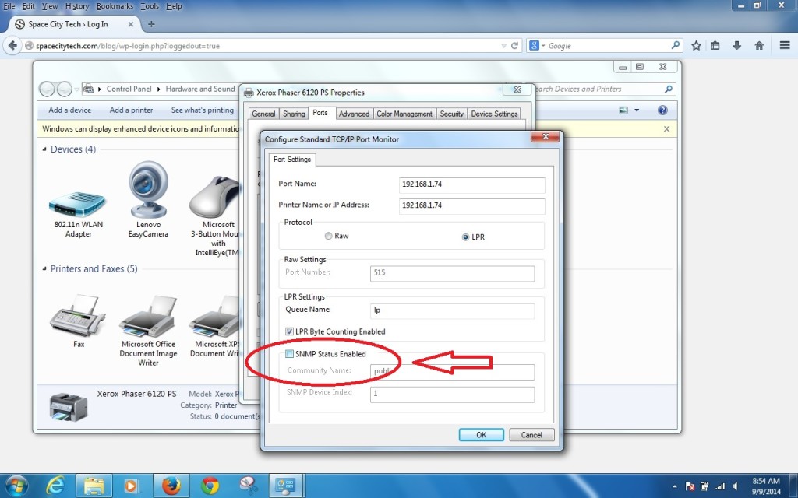Click the Search Devices and Printers box
The height and width of the screenshot is (498, 798).
click(x=604, y=89)
